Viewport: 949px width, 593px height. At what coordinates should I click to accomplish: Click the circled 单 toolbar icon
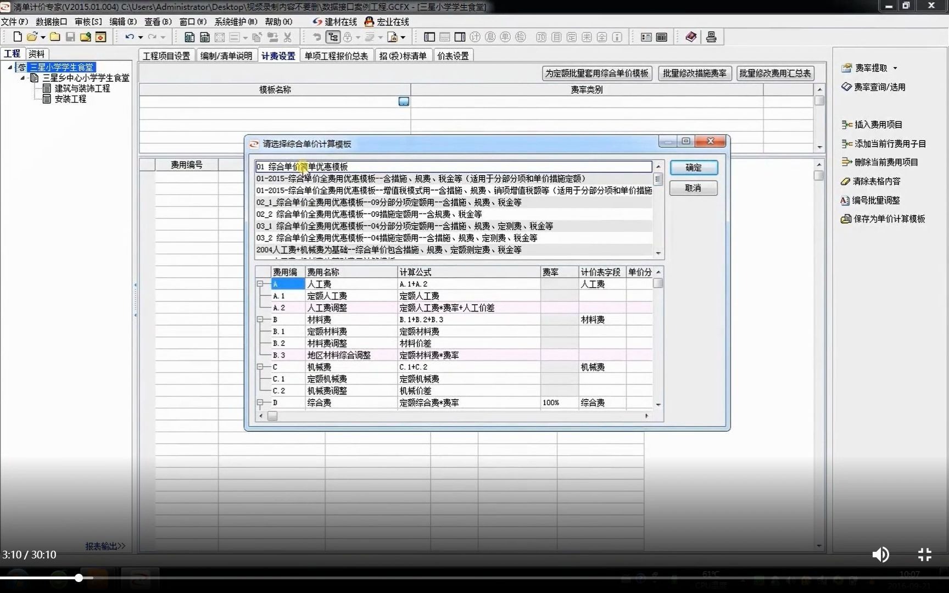pyautogui.click(x=505, y=37)
